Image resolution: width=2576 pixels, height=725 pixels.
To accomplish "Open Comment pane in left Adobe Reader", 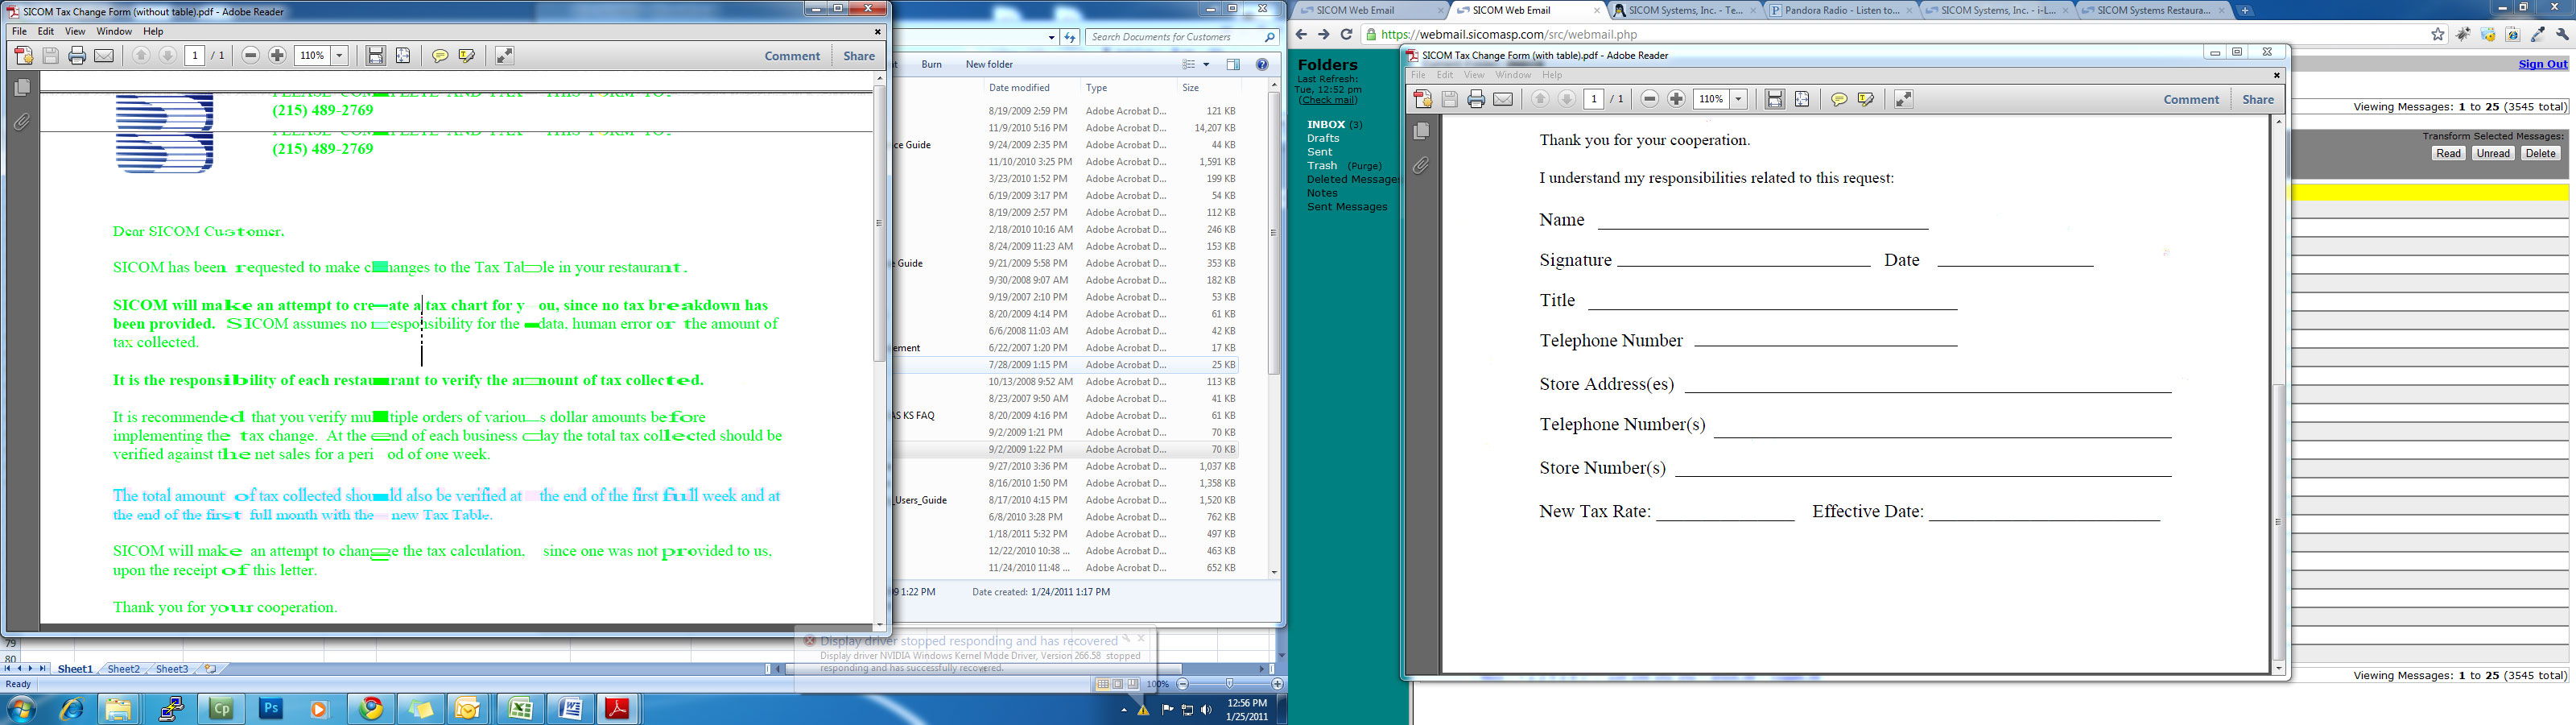I will click(792, 56).
